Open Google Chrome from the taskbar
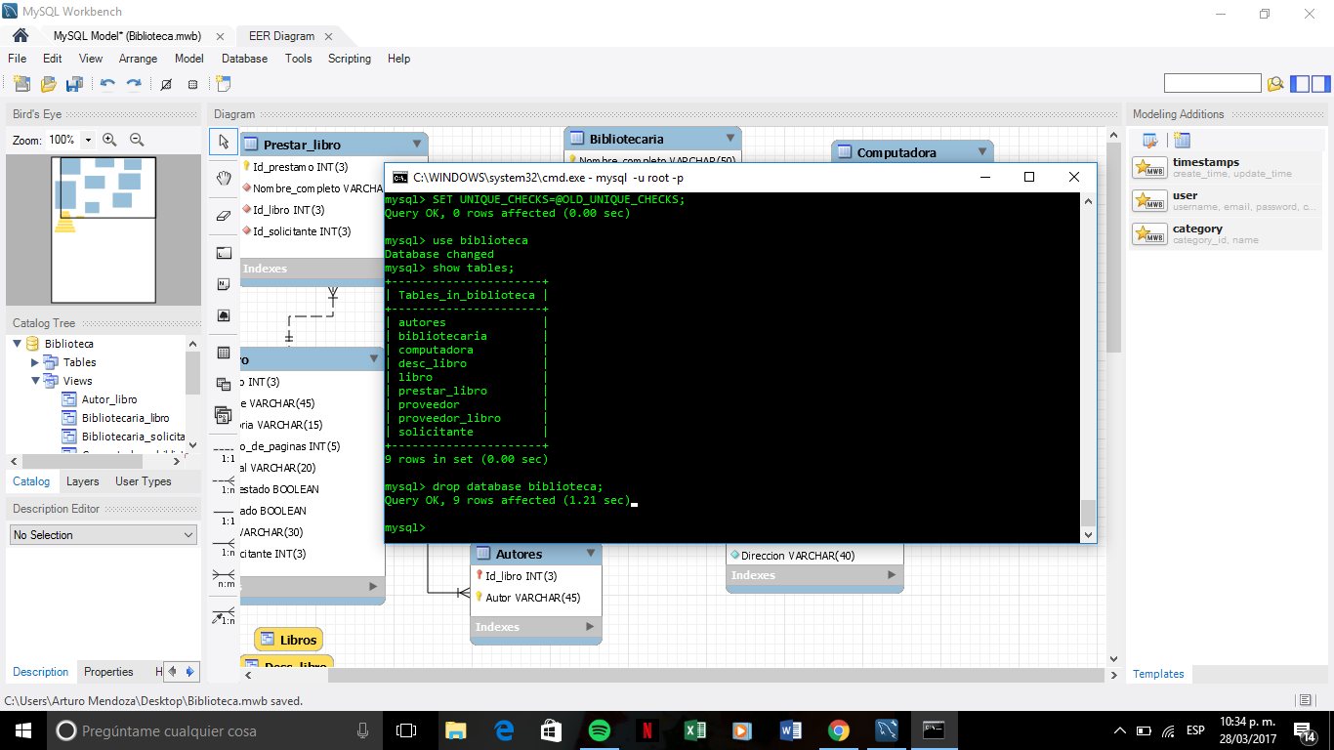The image size is (1334, 750). tap(838, 730)
